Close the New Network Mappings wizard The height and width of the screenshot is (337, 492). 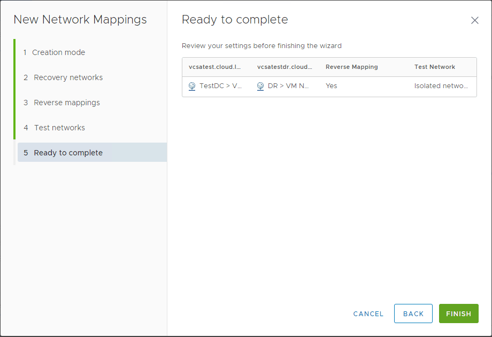(474, 20)
